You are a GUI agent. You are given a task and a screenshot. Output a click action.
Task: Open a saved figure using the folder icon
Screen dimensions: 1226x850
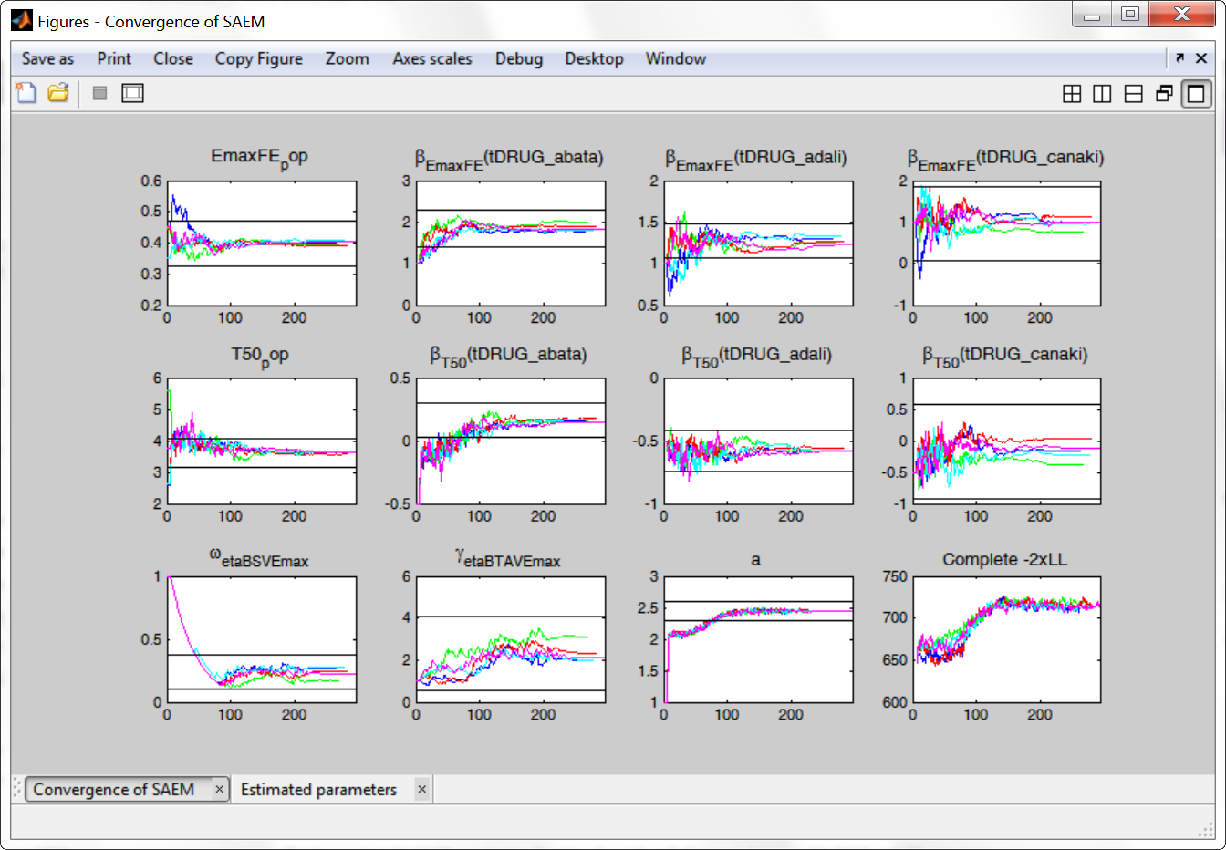pos(56,92)
